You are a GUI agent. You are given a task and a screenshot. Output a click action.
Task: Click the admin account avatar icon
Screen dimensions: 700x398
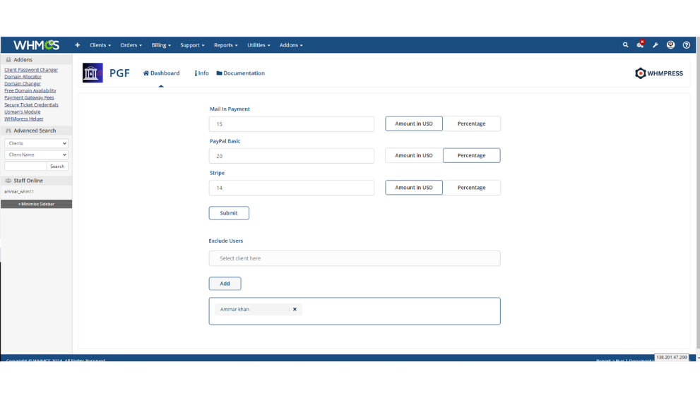pos(670,45)
